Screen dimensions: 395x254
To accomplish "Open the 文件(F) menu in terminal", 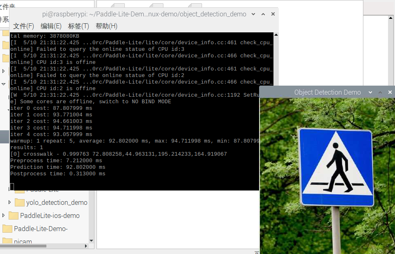I will coord(23,26).
